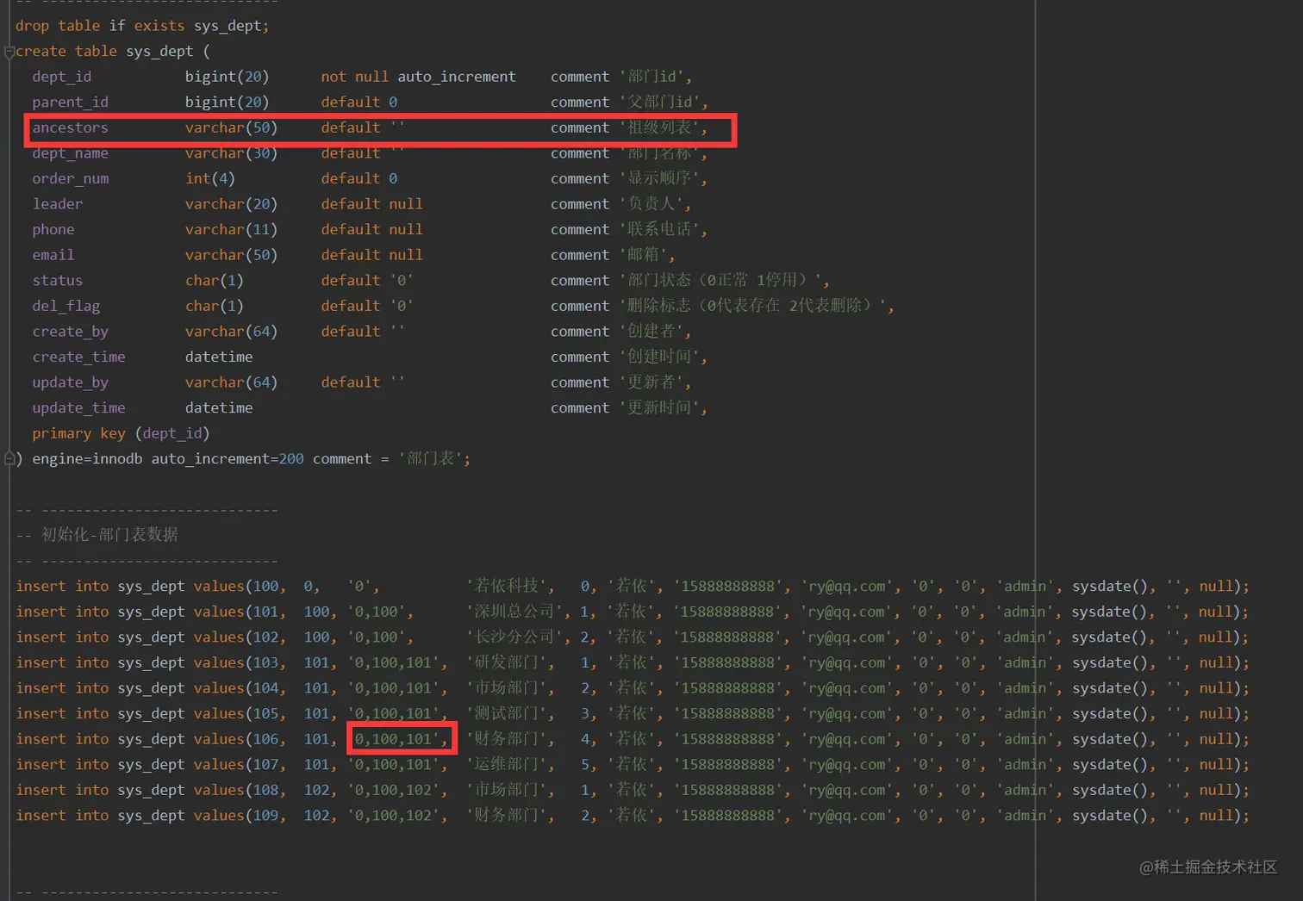Click the '邮箱' comment string
Screen dimensions: 1303x901
click(x=643, y=255)
